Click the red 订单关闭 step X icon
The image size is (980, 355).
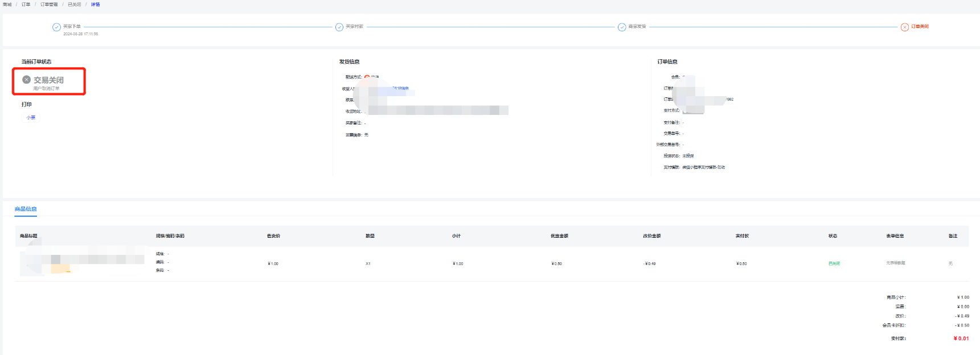(904, 27)
